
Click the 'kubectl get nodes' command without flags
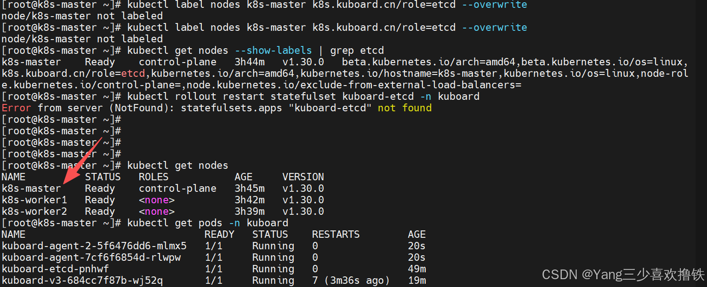(x=177, y=166)
